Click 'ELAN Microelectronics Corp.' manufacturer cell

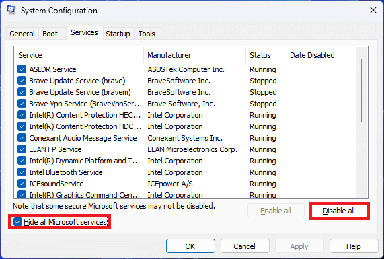(x=192, y=149)
